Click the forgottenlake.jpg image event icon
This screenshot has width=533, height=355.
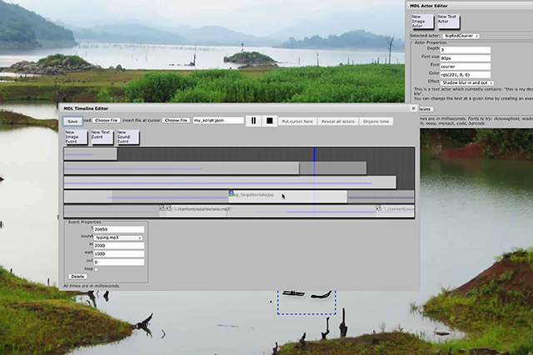[232, 194]
